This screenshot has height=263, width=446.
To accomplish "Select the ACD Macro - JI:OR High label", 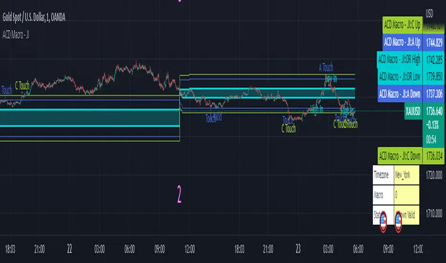I will click(x=400, y=59).
